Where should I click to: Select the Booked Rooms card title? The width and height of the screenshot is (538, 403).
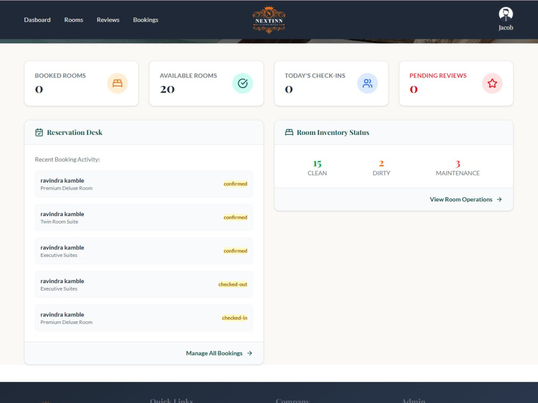[60, 76]
